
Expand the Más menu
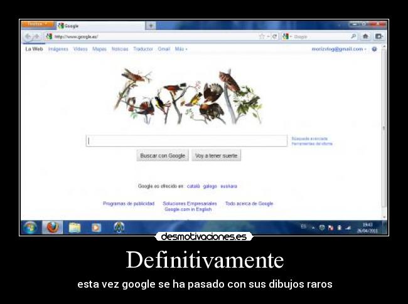181,49
